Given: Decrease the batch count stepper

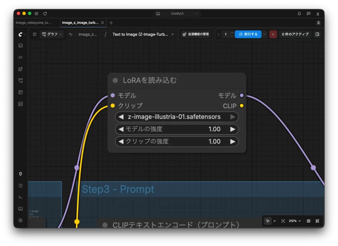Looking at the screenshot, I should (x=232, y=36).
